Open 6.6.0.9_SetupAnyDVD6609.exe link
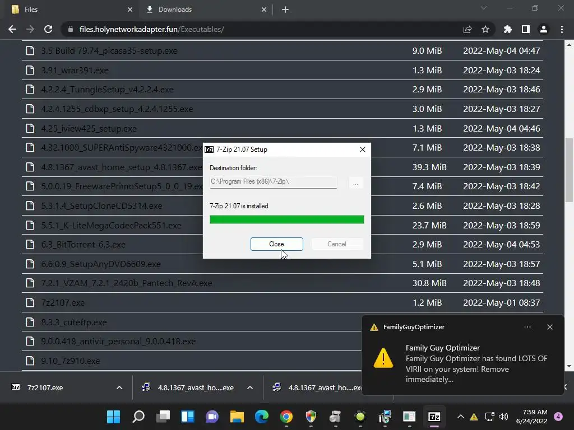The image size is (574, 430). [101, 264]
